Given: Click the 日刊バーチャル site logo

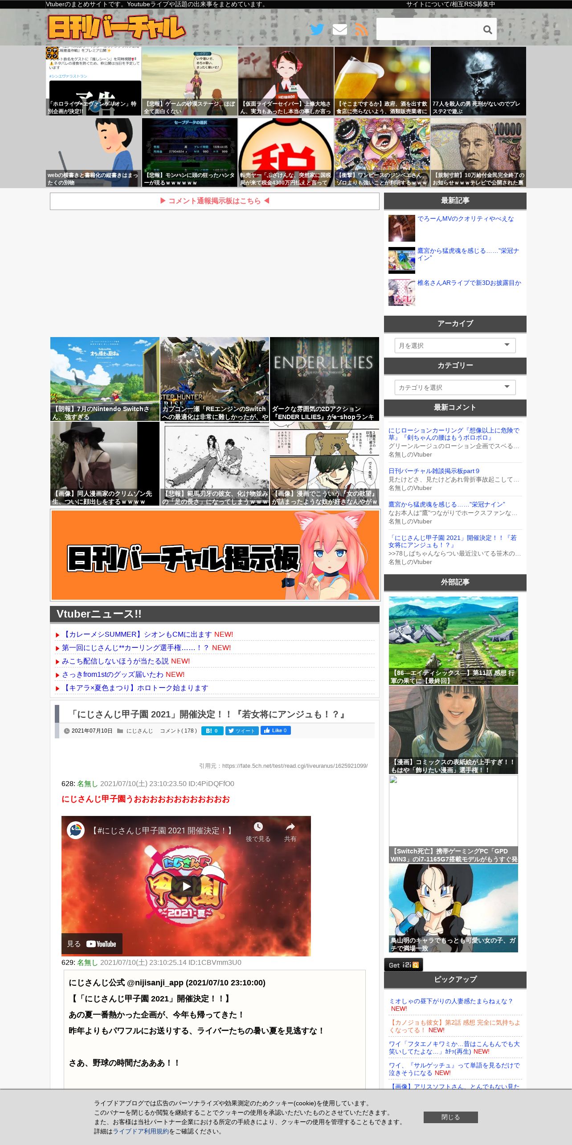Looking at the screenshot, I should 117,27.
